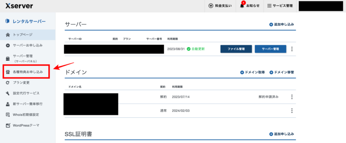The width and height of the screenshot is (346, 143).
Task: Click the サーバーID column header
Action: 75,39
